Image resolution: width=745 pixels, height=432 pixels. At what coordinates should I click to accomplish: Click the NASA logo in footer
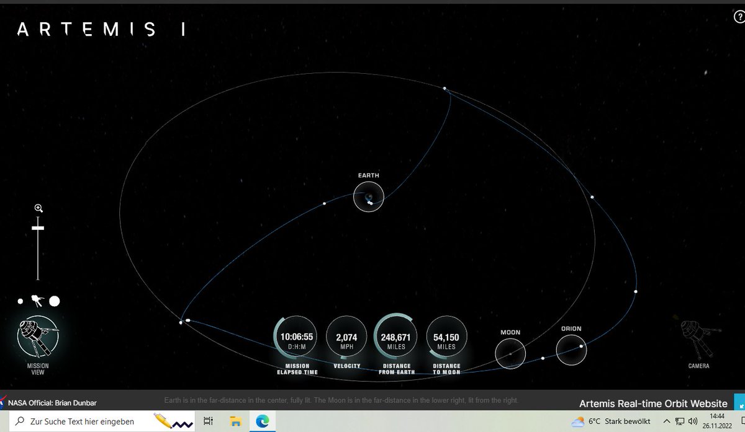3,403
